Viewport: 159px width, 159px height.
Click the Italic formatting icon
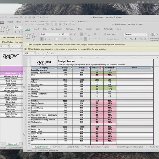[46, 39]
